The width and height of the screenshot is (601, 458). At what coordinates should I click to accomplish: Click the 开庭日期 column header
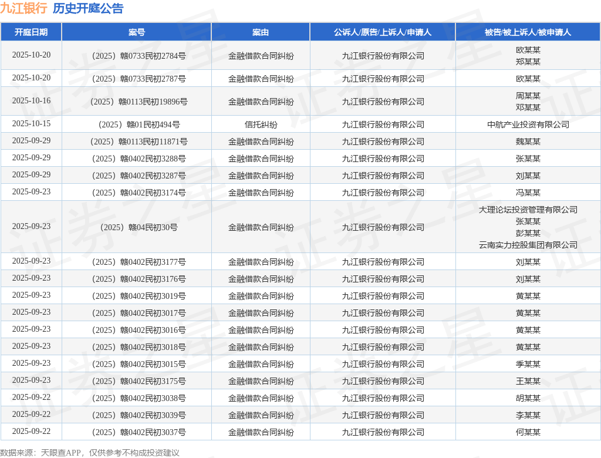[x=31, y=32]
